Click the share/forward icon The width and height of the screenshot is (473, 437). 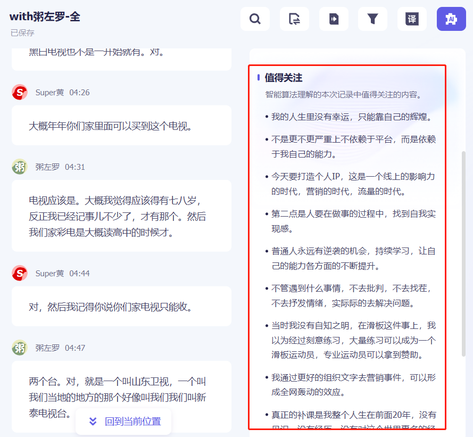[x=294, y=19]
